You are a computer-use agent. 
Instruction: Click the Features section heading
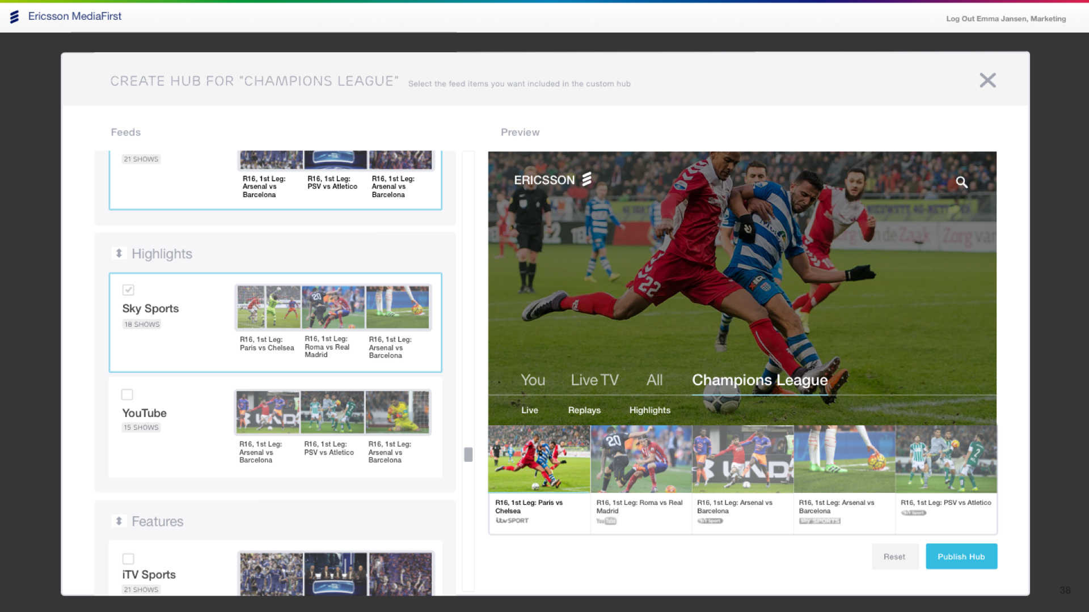[x=157, y=521]
